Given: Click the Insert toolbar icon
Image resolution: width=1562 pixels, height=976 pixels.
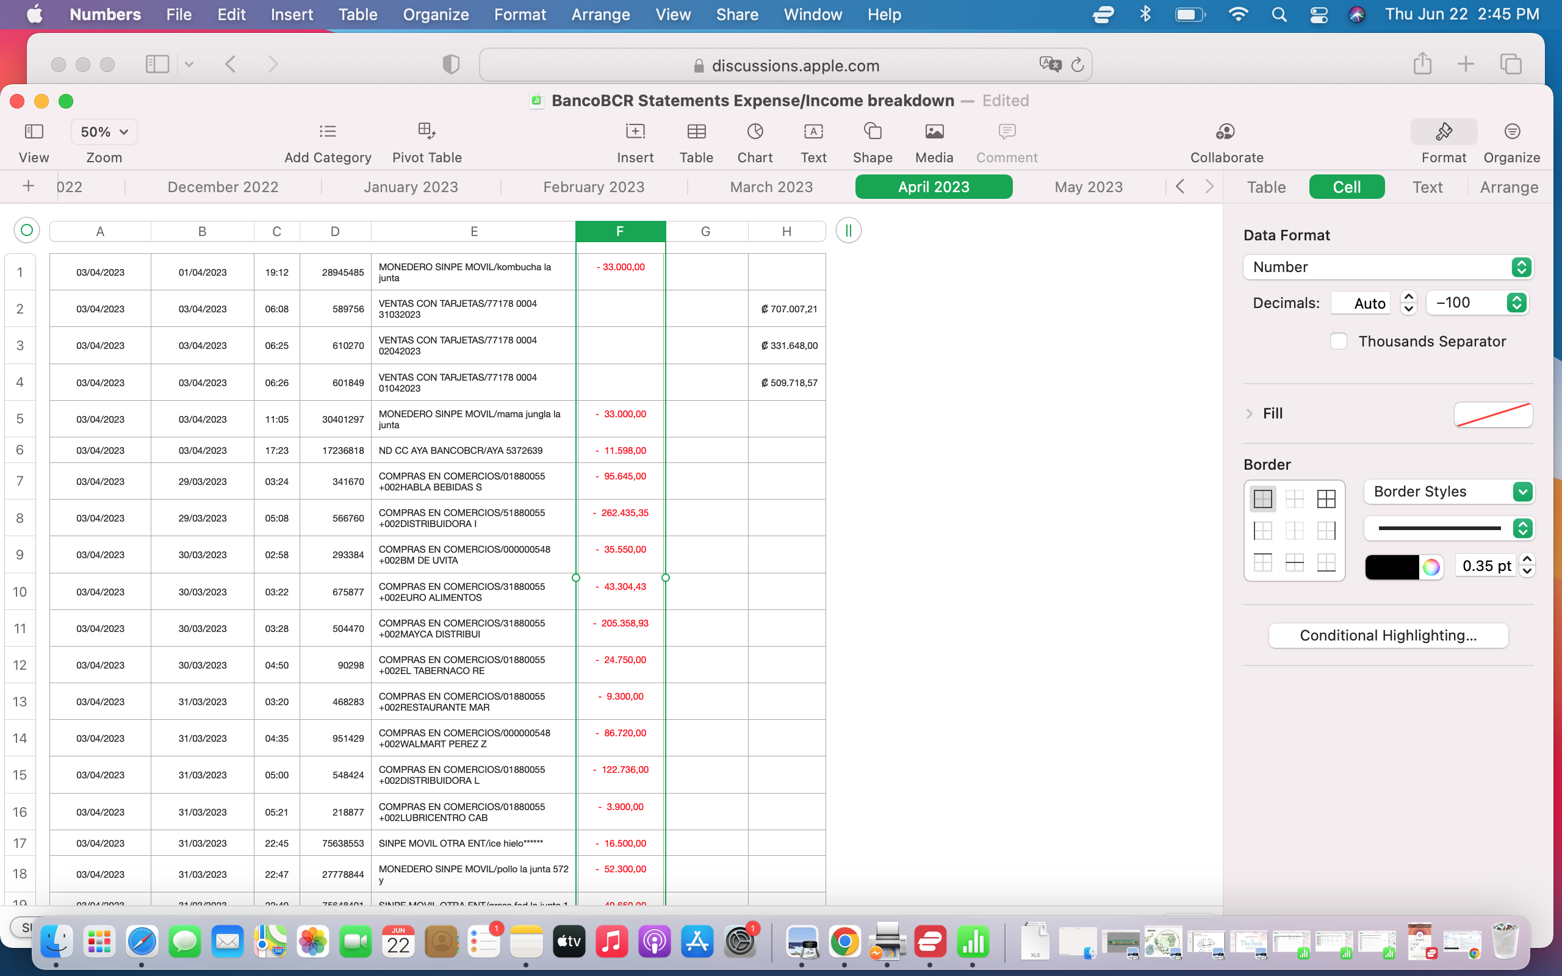Looking at the screenshot, I should [x=635, y=132].
